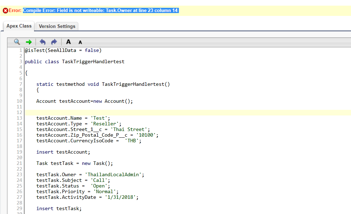Click the static testmethod void declaration line
Image resolution: width=351 pixels, height=214 pixels.
(x=103, y=84)
